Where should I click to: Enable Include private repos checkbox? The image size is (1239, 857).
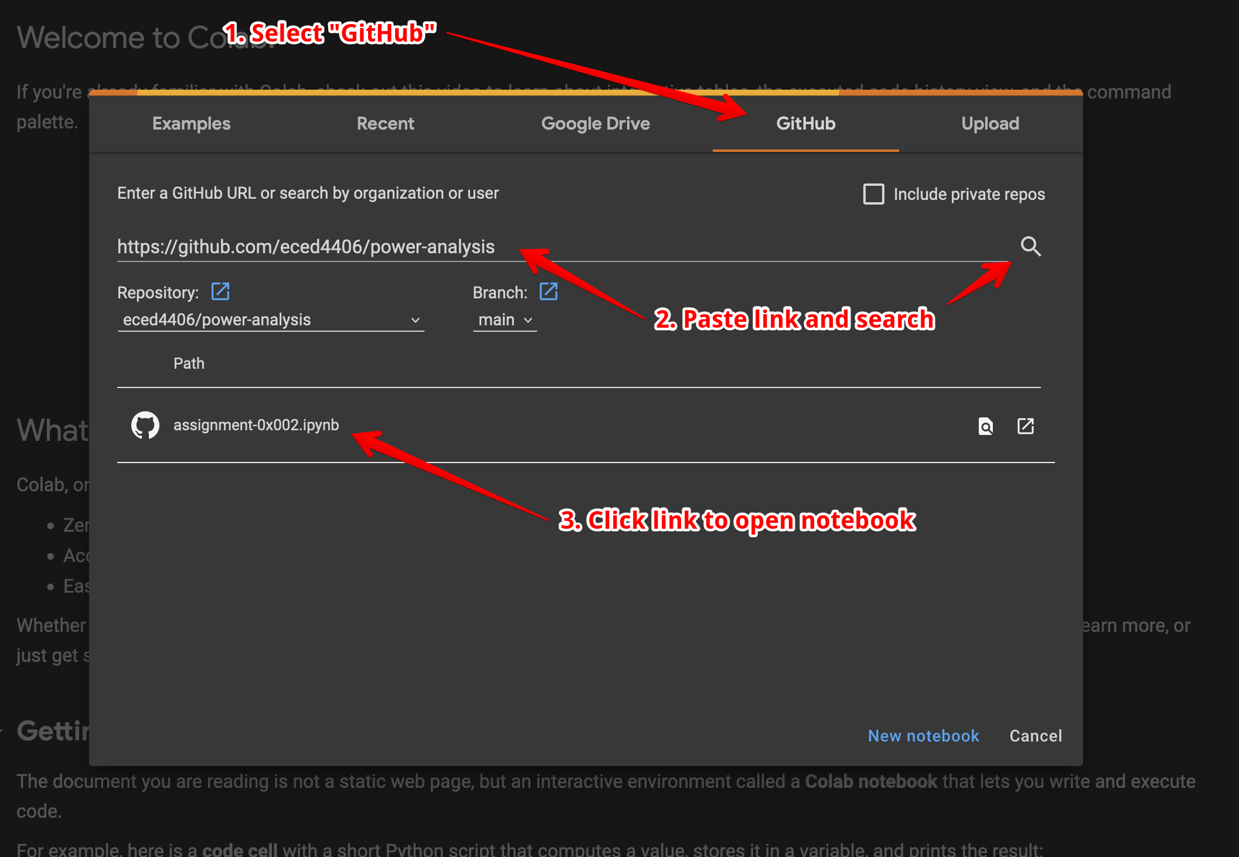point(873,194)
